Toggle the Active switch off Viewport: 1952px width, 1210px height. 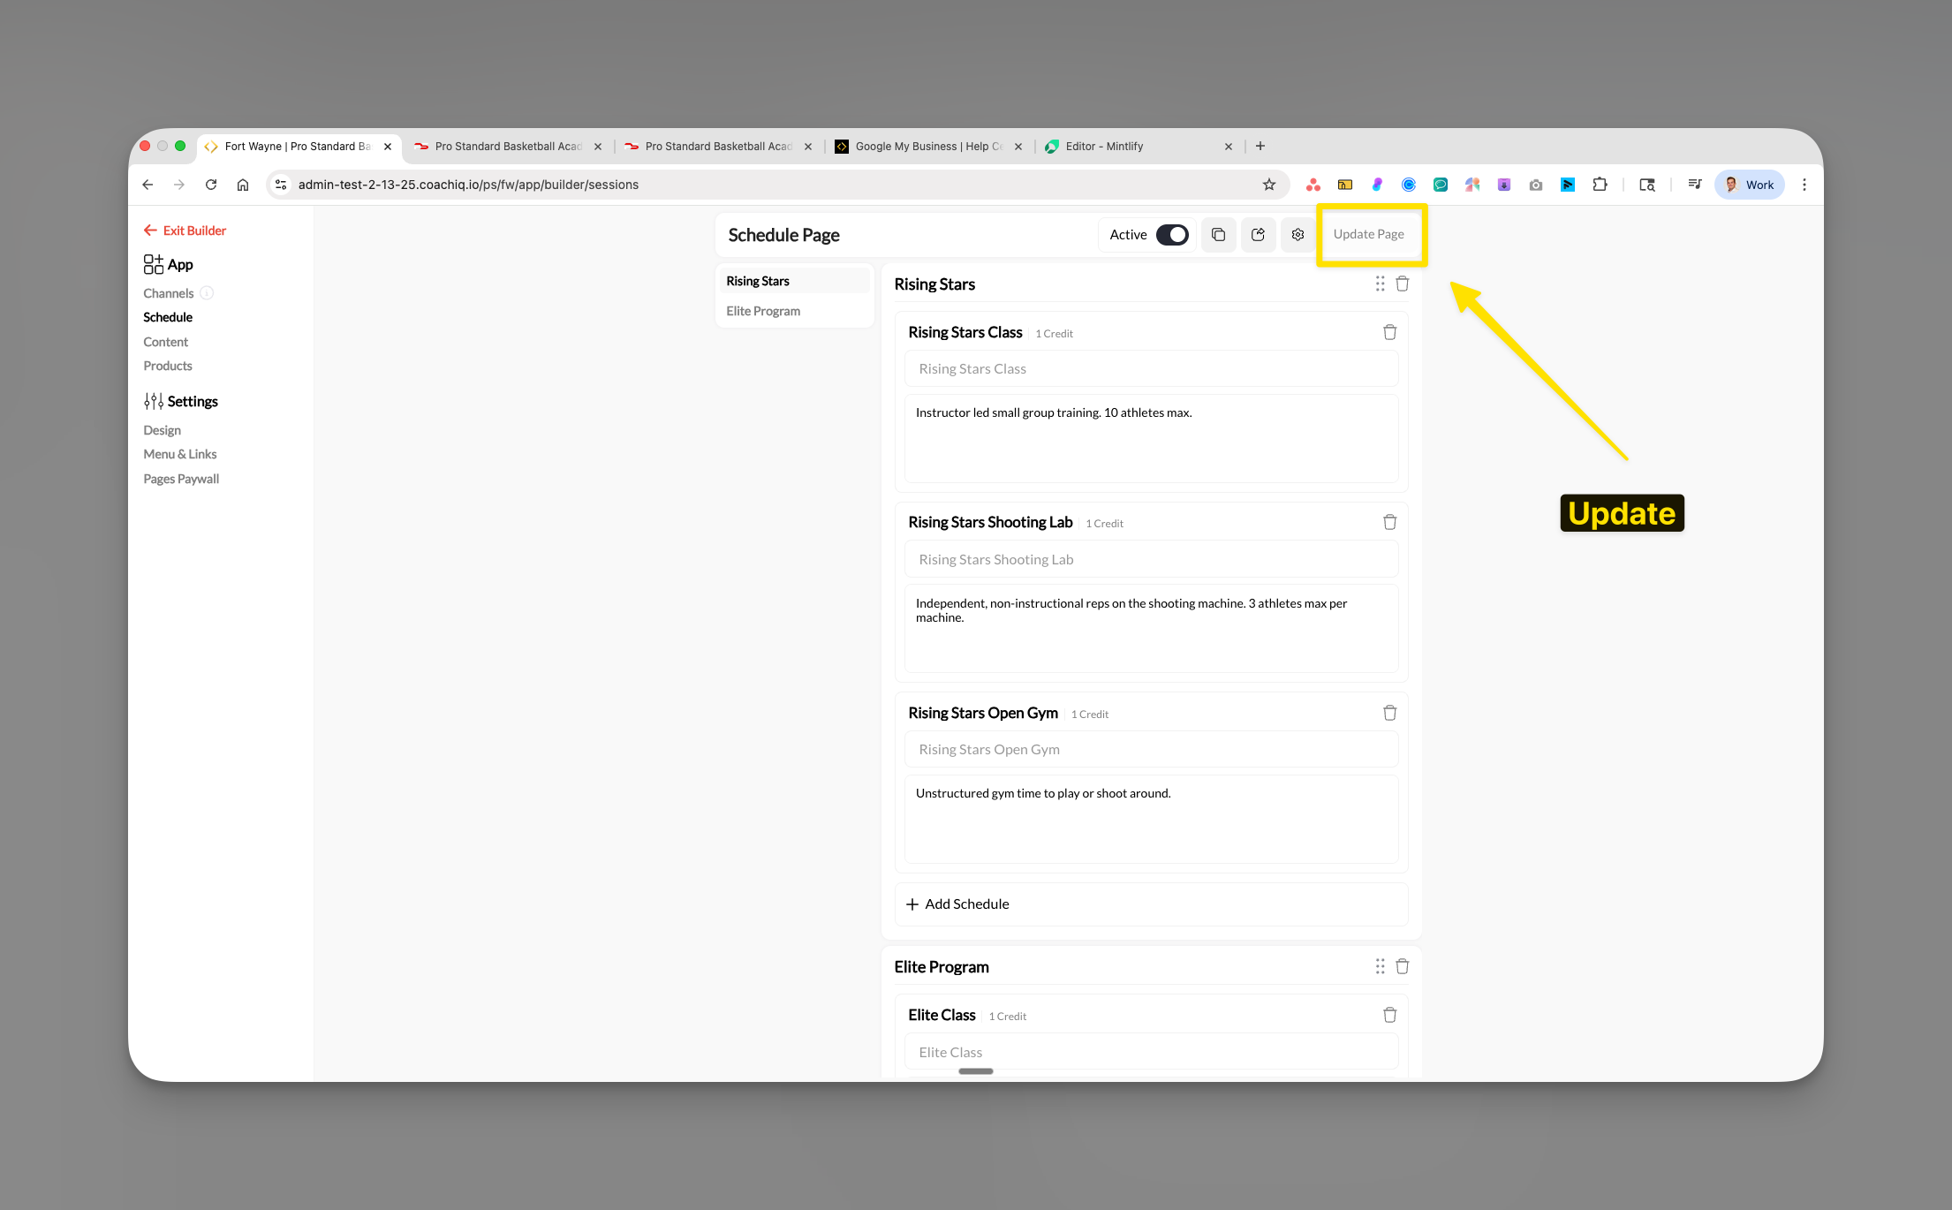(x=1171, y=234)
